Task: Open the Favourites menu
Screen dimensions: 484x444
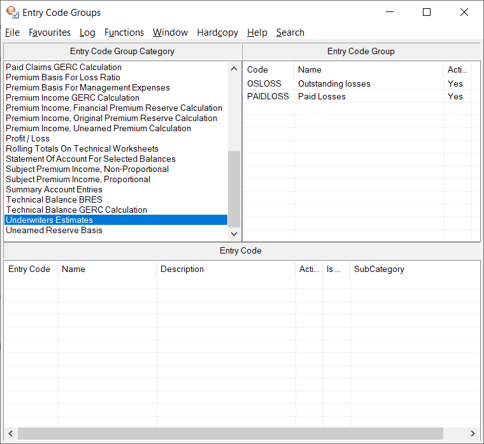Action: click(50, 32)
